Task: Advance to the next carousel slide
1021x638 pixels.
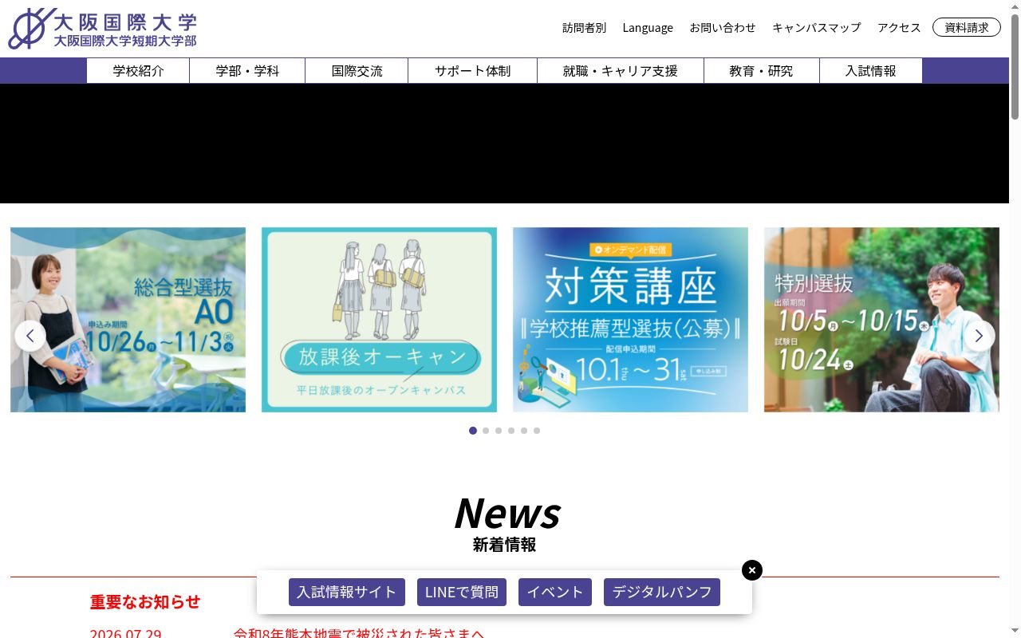Action: (x=979, y=336)
